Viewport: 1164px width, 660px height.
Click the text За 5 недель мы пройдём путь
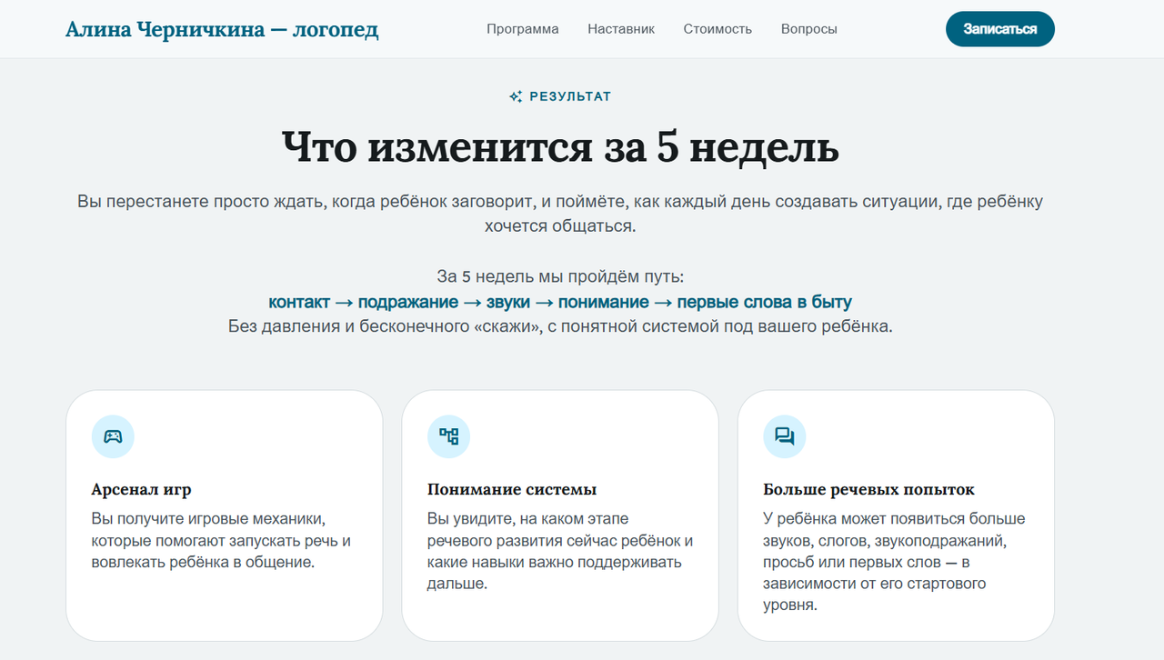pos(560,277)
